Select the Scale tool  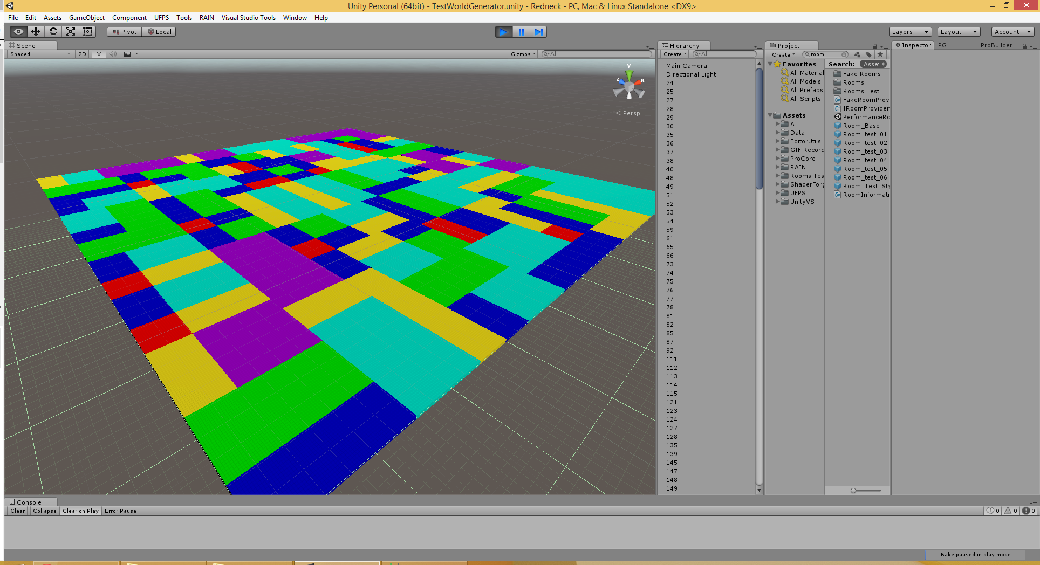[70, 32]
